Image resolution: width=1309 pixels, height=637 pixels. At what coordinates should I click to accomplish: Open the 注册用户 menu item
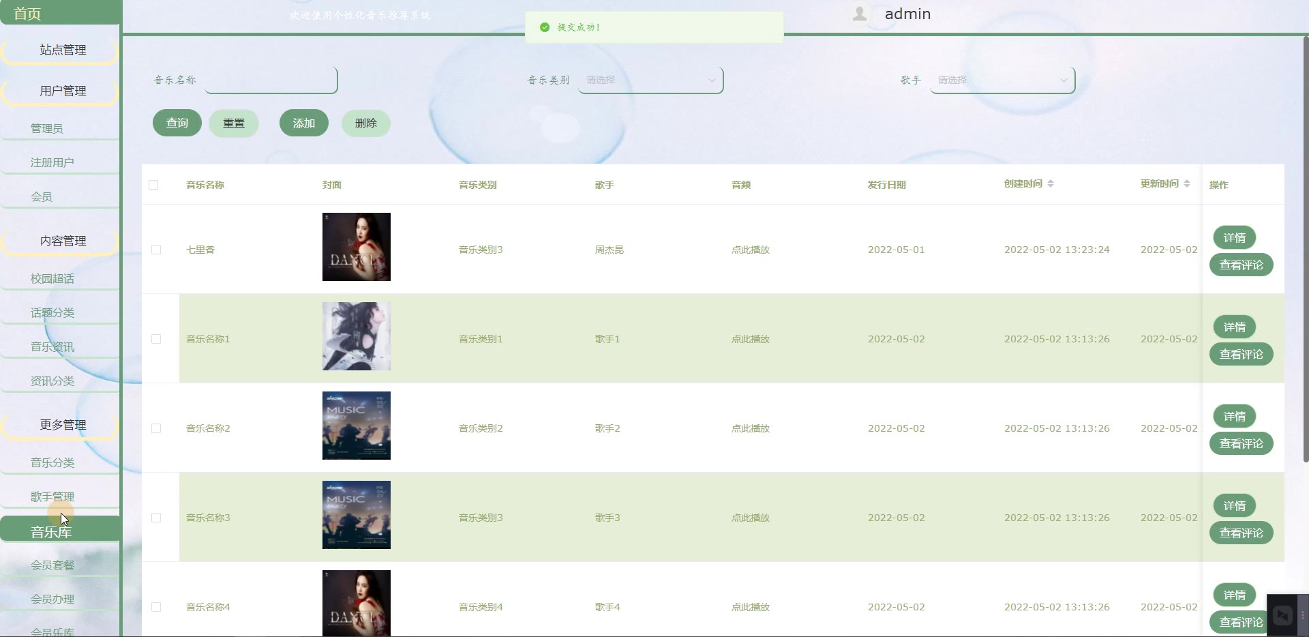tap(61, 162)
